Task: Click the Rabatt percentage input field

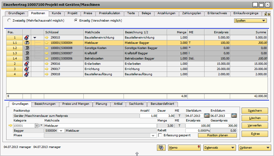Action: pos(197,131)
